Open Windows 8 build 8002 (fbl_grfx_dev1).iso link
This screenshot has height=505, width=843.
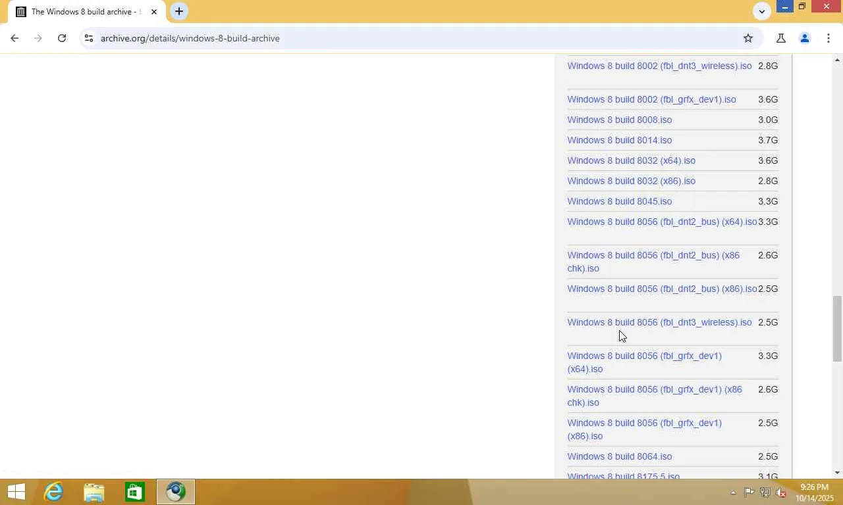tap(651, 99)
